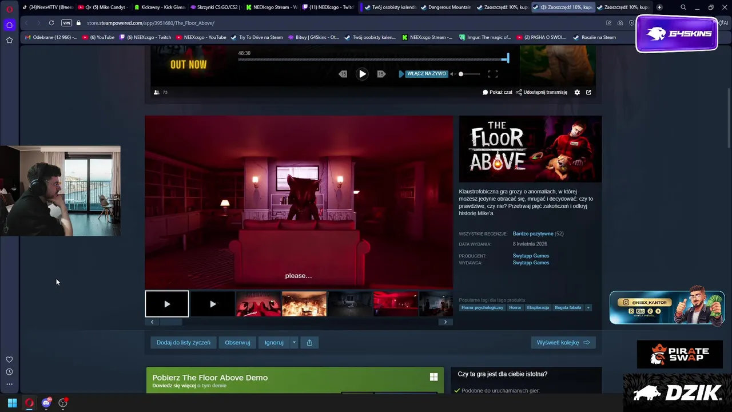The image size is (732, 412).
Task: Toggle the VPN badge in address bar
Action: click(66, 23)
